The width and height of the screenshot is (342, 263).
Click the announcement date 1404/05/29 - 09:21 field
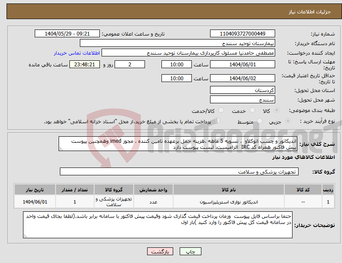pos(67,33)
